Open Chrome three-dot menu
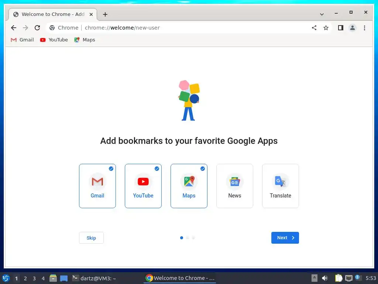Viewport: 378px width, 284px height. coord(364,28)
